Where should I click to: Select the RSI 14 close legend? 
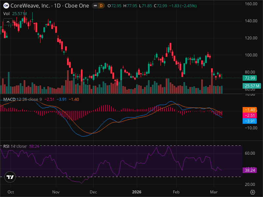tap(15, 146)
